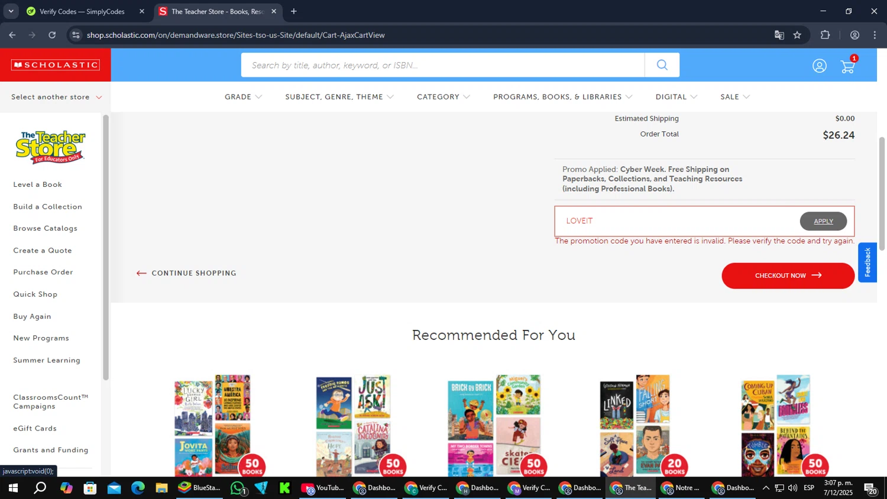Close the Verify Codes tab
This screenshot has height=499, width=887.
pos(142,11)
